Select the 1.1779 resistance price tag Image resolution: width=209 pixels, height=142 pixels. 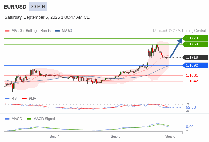pyautogui.click(x=195, y=38)
